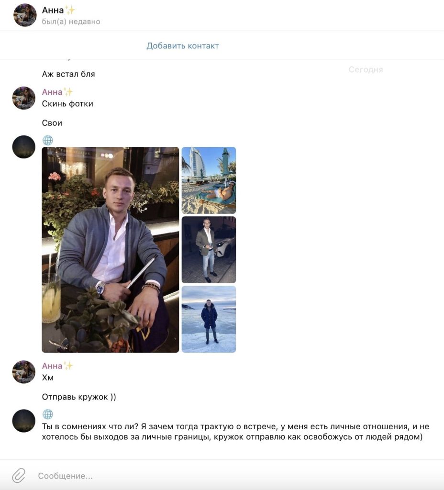The image size is (444, 490).
Task: Open night photo of man by car
Action: coord(209,250)
